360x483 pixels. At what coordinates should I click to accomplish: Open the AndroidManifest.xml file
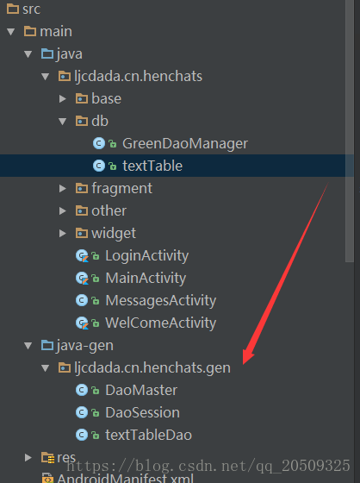click(125, 479)
